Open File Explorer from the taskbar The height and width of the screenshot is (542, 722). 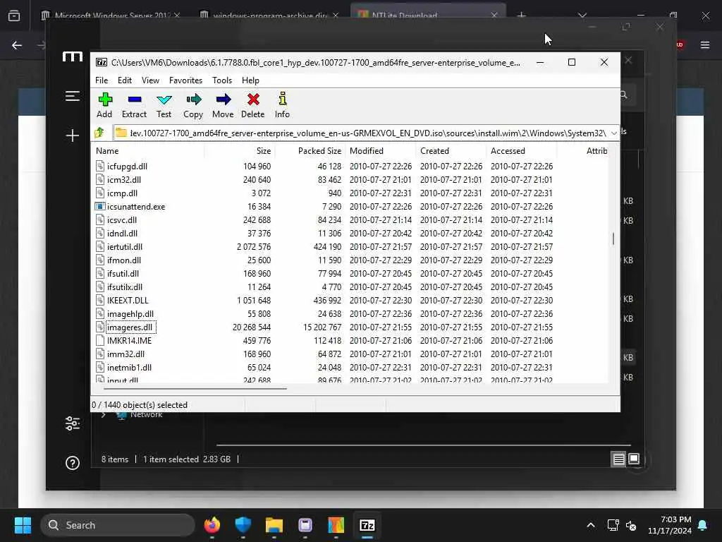point(274,525)
